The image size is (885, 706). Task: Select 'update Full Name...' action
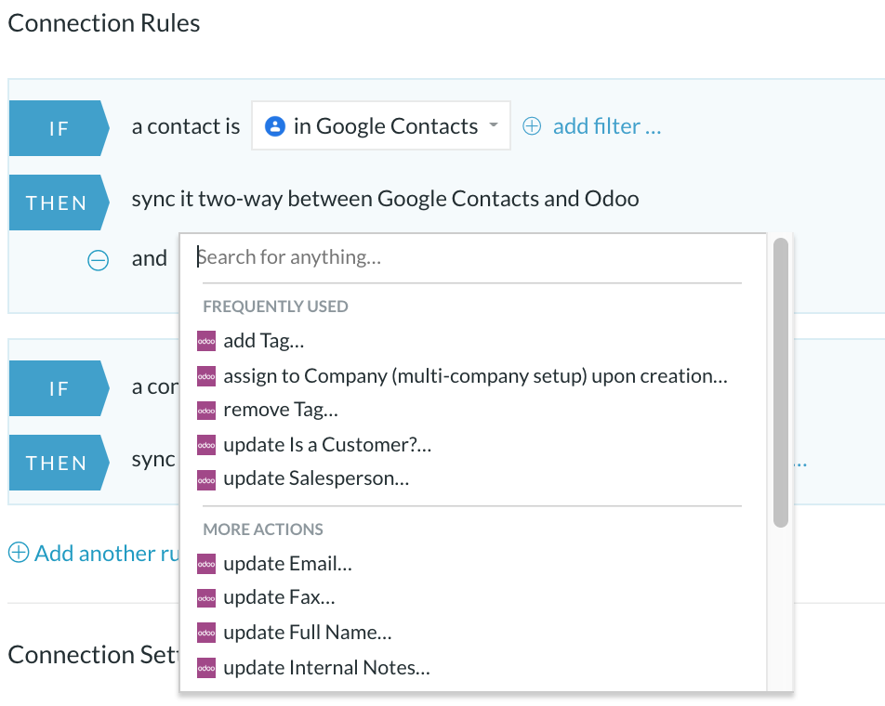[x=308, y=632]
